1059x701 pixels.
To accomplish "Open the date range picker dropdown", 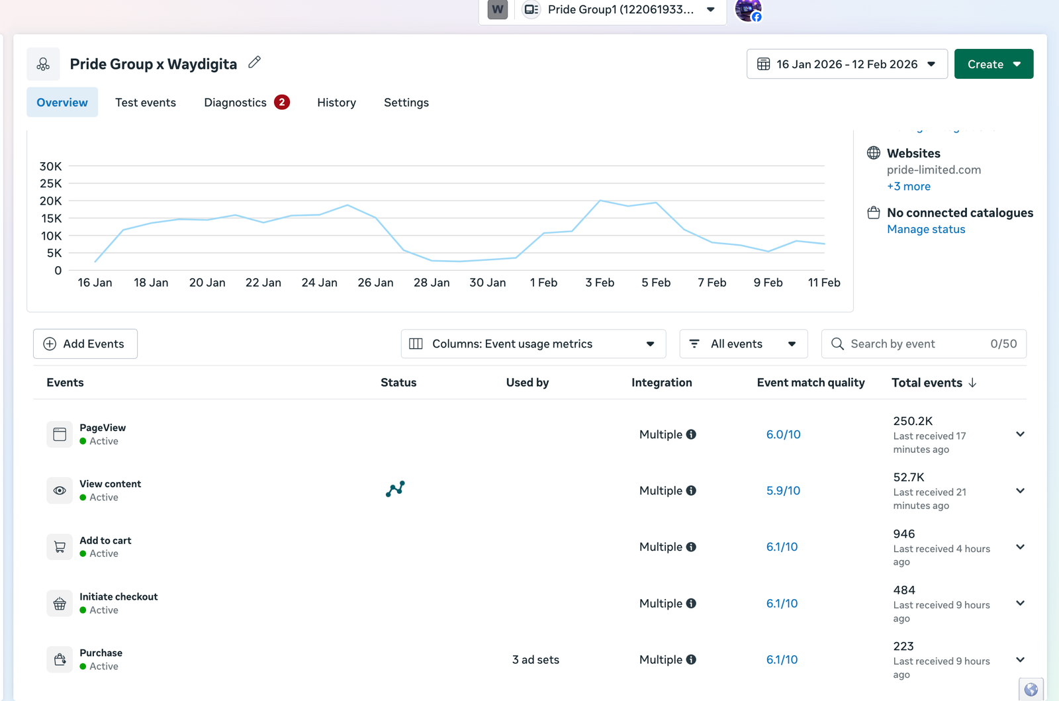I will coord(847,64).
